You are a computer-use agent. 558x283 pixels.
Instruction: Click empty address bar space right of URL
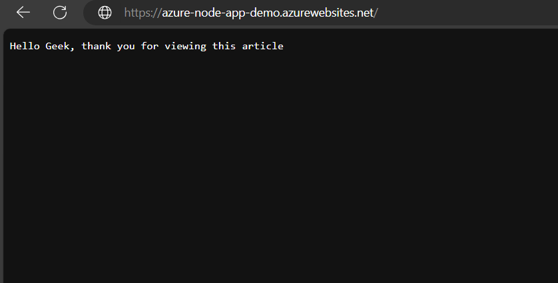pyautogui.click(x=466, y=13)
